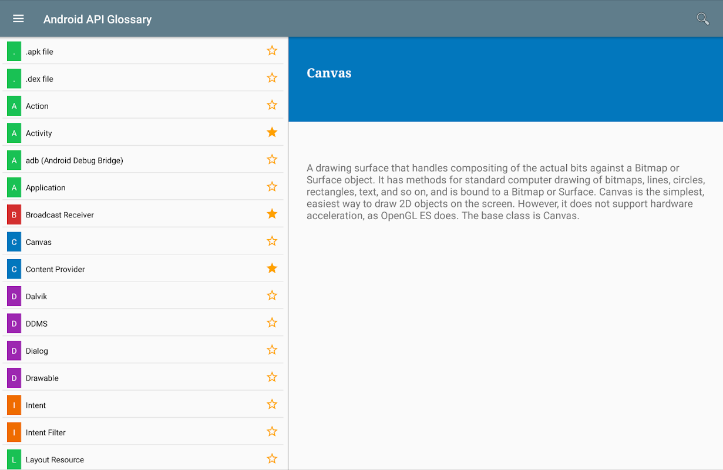Screen dimensions: 723x470
Task: Click the purple D badge beside Dalvik
Action: click(x=14, y=296)
